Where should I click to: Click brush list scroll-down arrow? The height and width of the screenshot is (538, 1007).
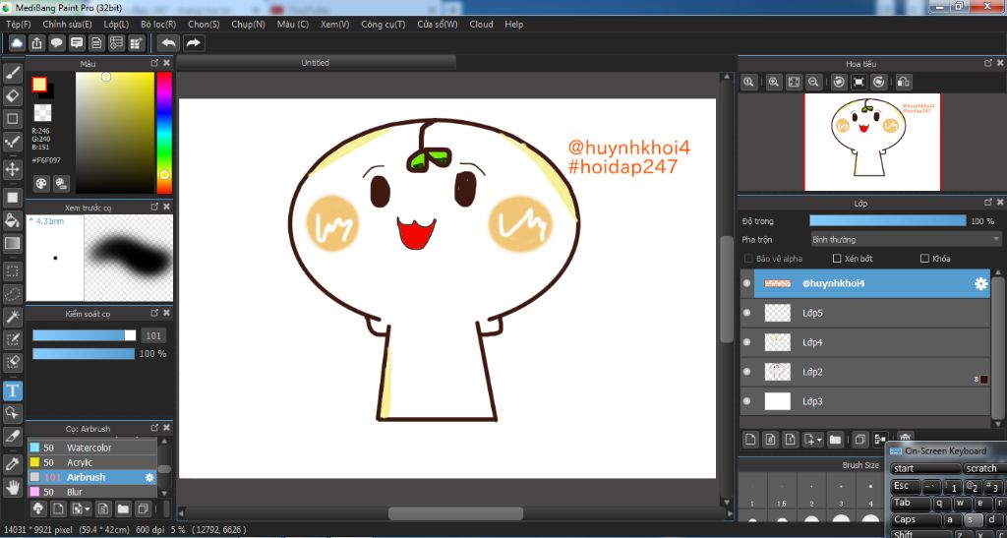click(x=164, y=493)
